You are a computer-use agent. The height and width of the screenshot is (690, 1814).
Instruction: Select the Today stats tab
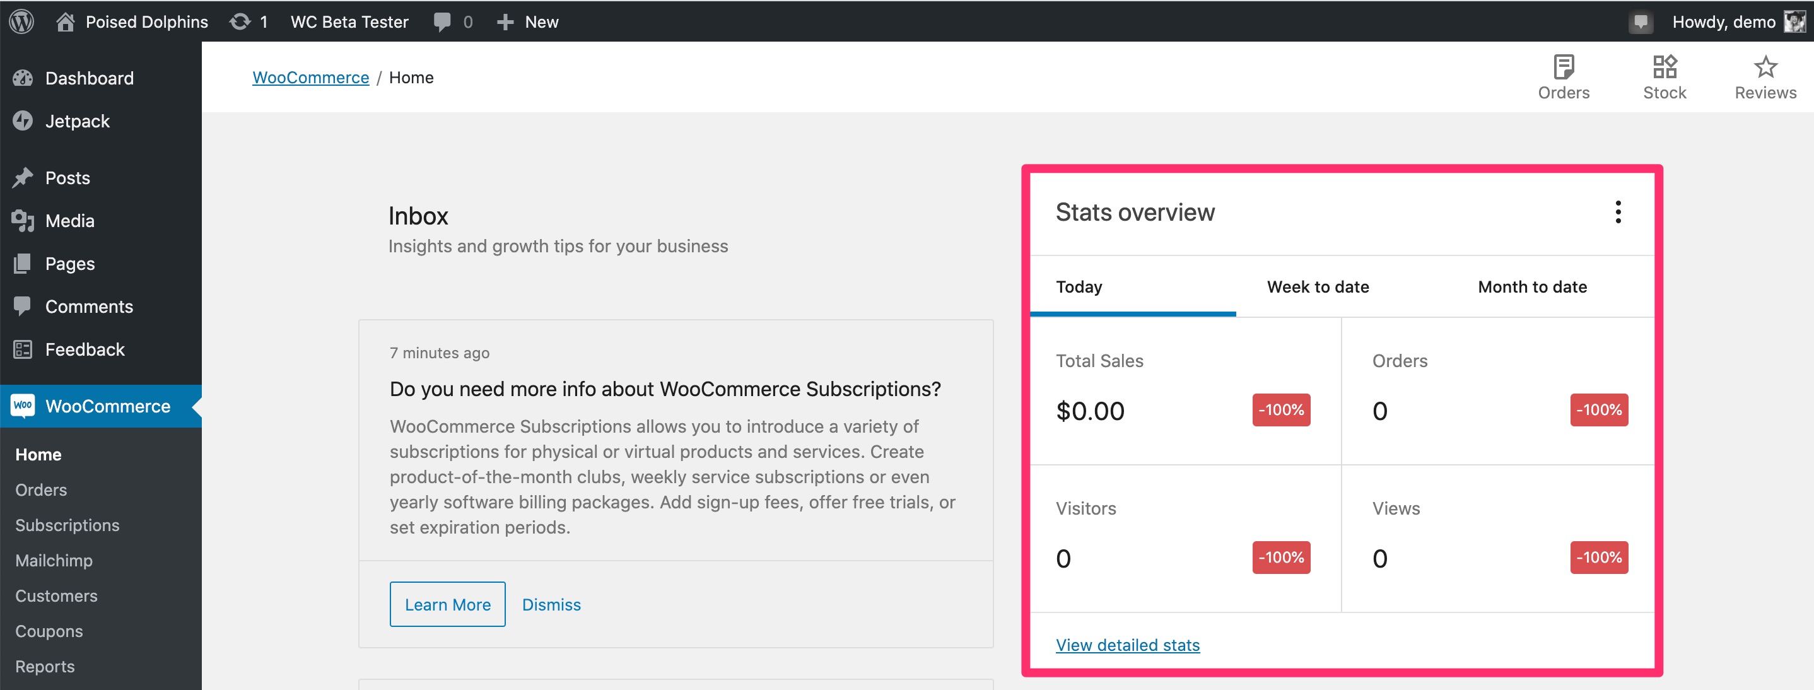pyautogui.click(x=1132, y=286)
